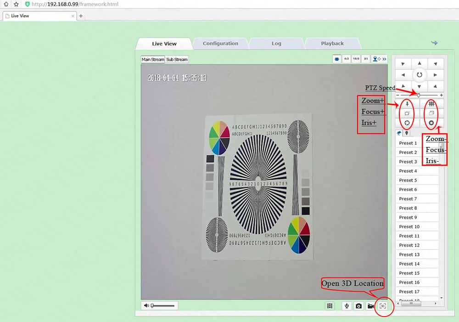This screenshot has height=322, width=459.
Task: Click preset list scroll-down arrow
Action: [442, 298]
